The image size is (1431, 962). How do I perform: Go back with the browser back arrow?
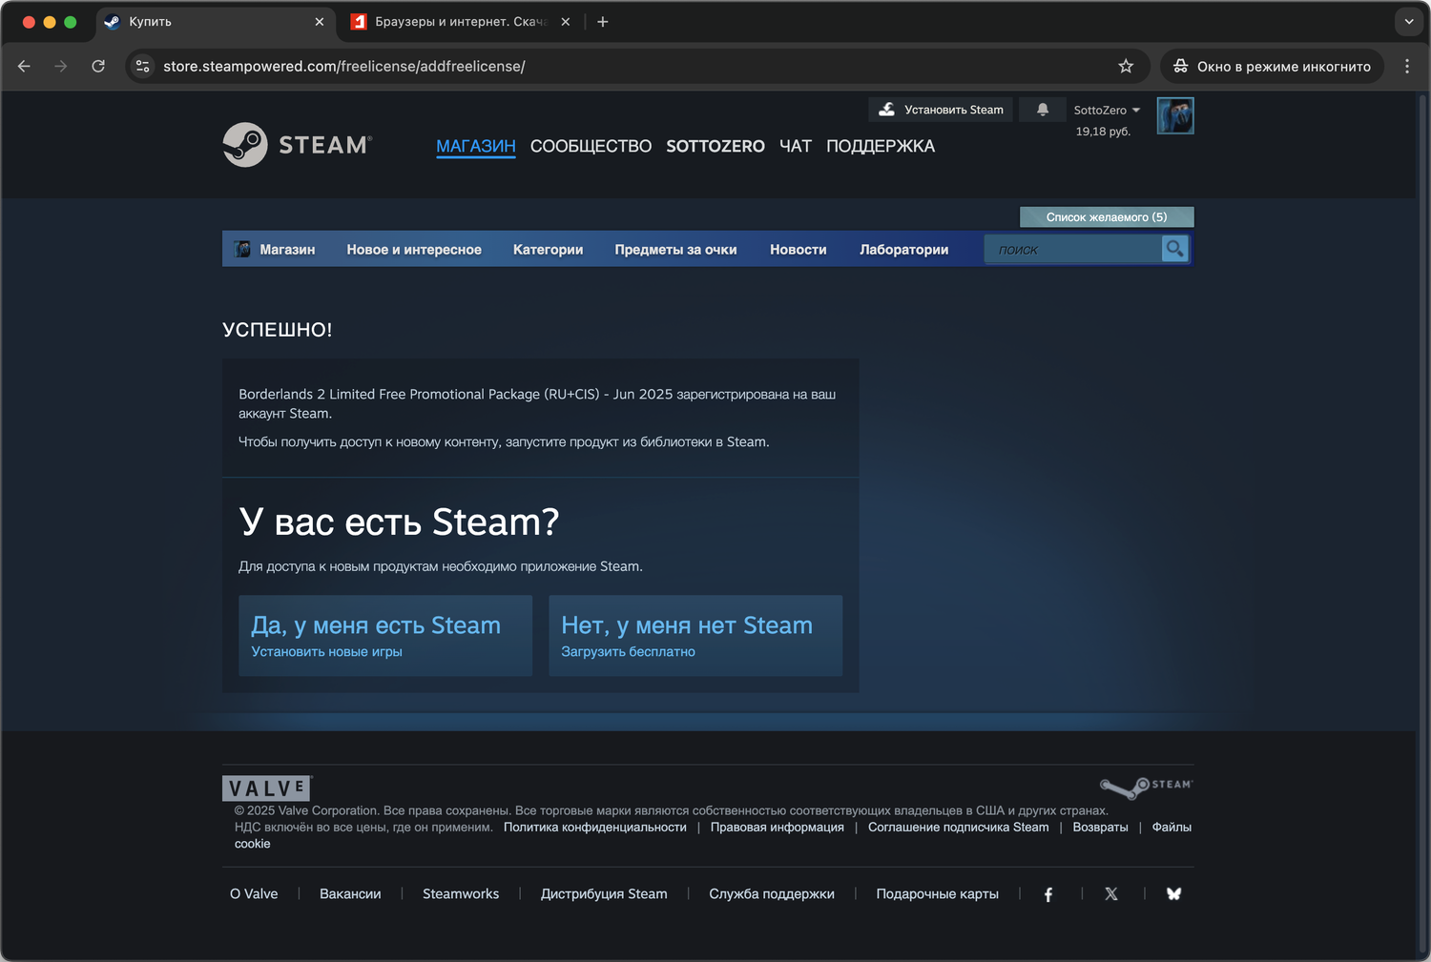click(x=25, y=66)
